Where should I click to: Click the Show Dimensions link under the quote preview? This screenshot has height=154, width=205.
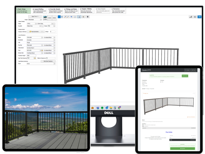[191, 117]
